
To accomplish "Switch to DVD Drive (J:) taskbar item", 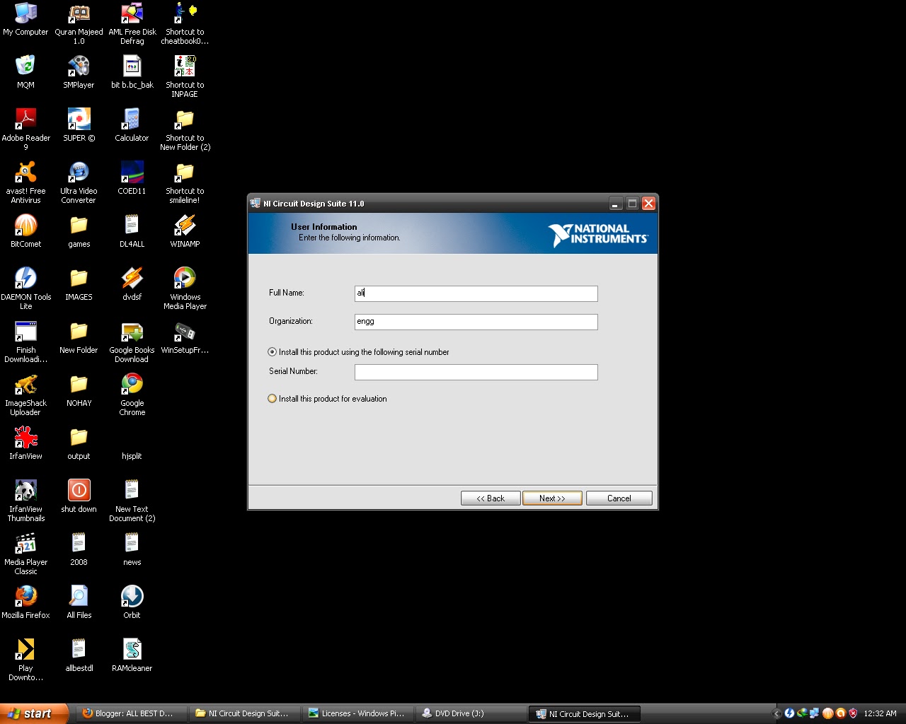I will click(471, 713).
